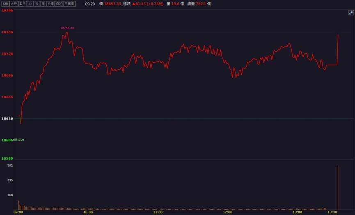Click the 18580 price axis label
This screenshot has width=355, height=215.
(x=7, y=158)
